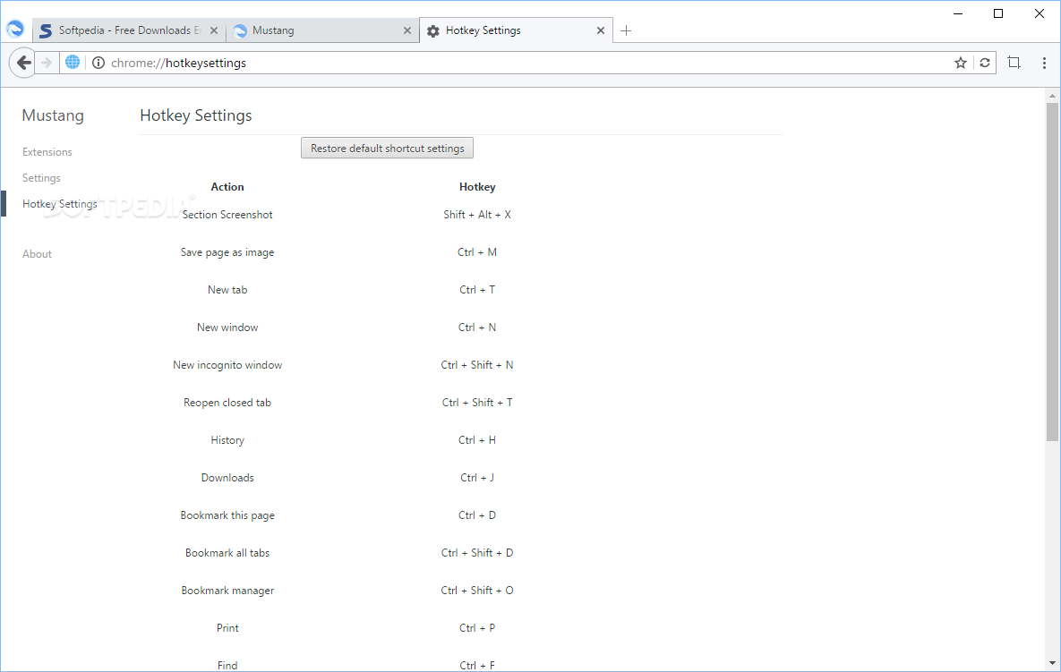Reload the page with refresh icon

click(985, 63)
